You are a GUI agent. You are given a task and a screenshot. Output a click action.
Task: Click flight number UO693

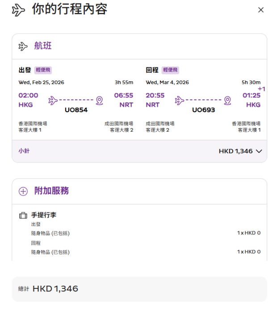(x=204, y=110)
